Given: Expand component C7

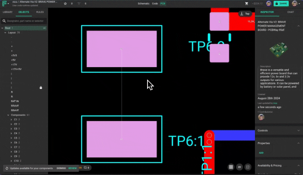Looking at the screenshot, I should (x=11, y=147).
